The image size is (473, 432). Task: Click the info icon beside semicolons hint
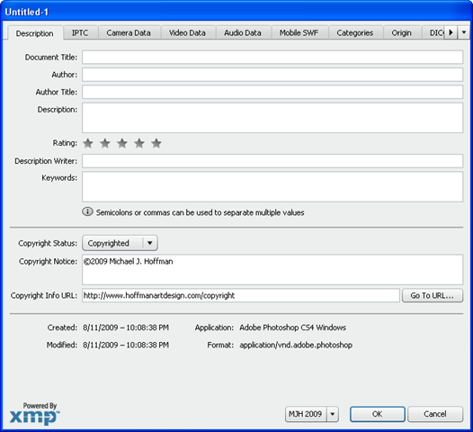coord(87,211)
